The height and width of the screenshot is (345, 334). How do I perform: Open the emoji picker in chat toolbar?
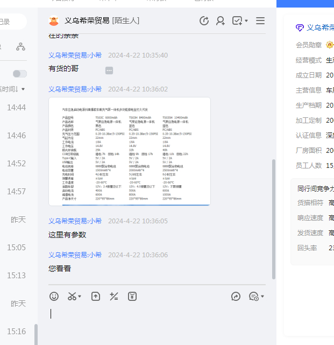point(54,296)
